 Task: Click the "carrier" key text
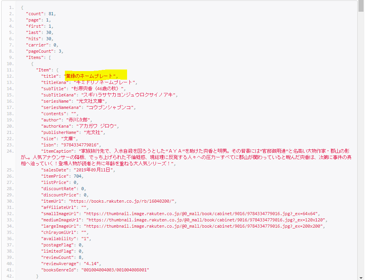click(x=37, y=45)
